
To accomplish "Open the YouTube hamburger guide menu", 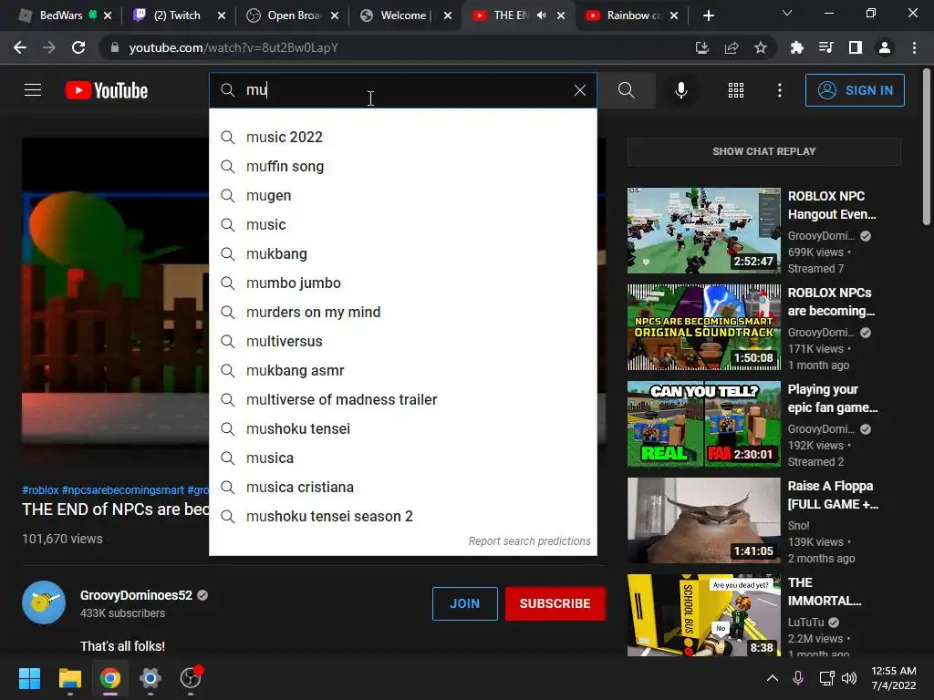I will pyautogui.click(x=33, y=90).
